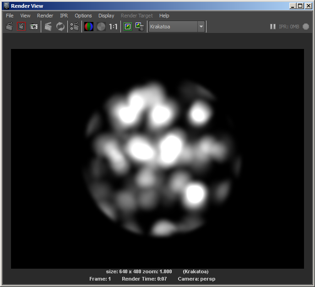The image size is (315, 287).
Task: Click the IPR stop octagon icon
Action: [x=306, y=27]
